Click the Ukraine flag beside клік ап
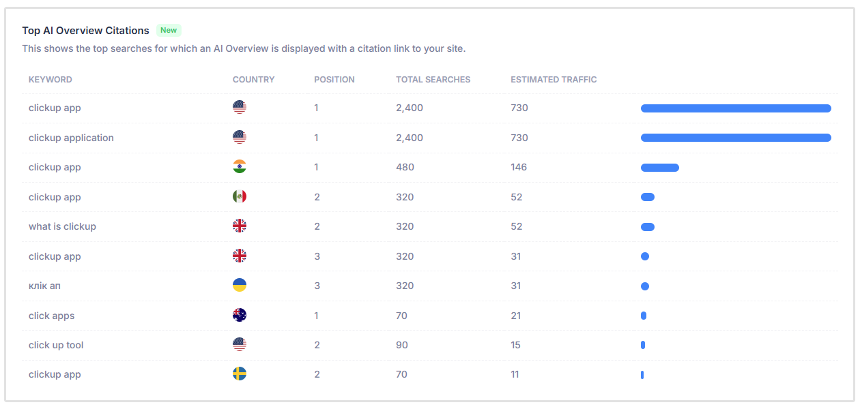Image resolution: width=860 pixels, height=409 pixels. click(x=240, y=285)
